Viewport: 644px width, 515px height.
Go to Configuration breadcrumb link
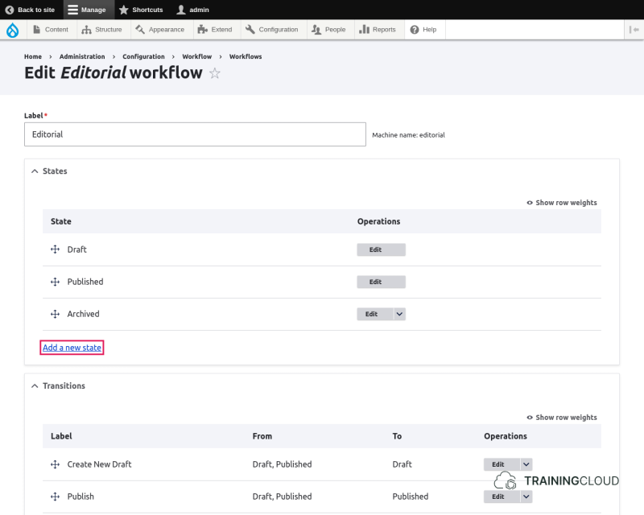[x=143, y=56]
